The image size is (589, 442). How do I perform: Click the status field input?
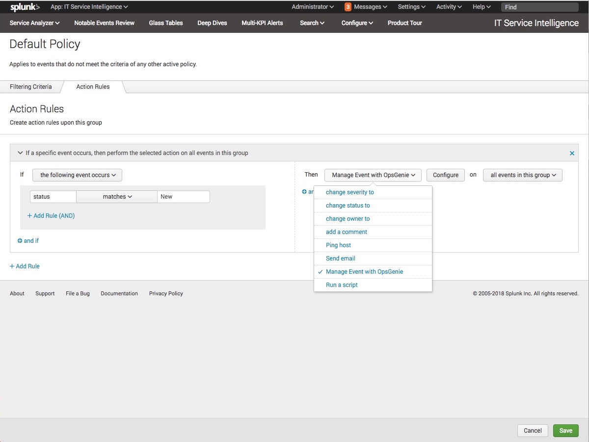[x=53, y=197]
